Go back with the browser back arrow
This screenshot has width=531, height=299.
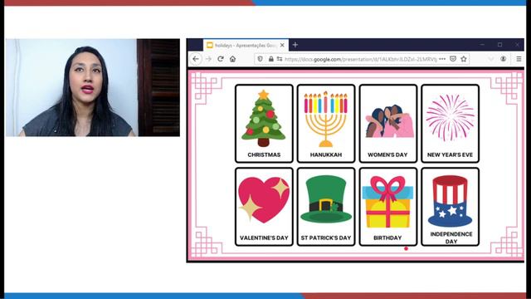tap(196, 59)
